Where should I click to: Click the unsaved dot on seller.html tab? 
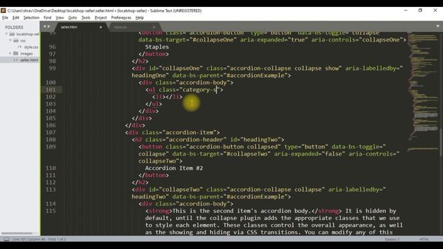[x=100, y=27]
